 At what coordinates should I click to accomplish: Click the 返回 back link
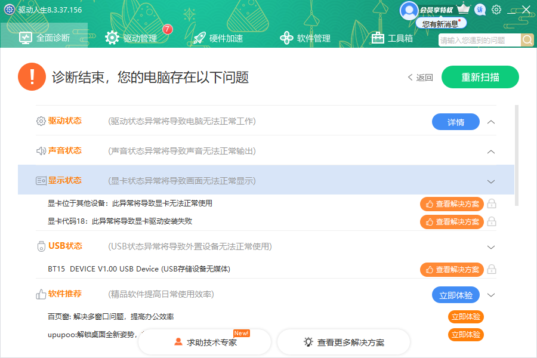421,78
